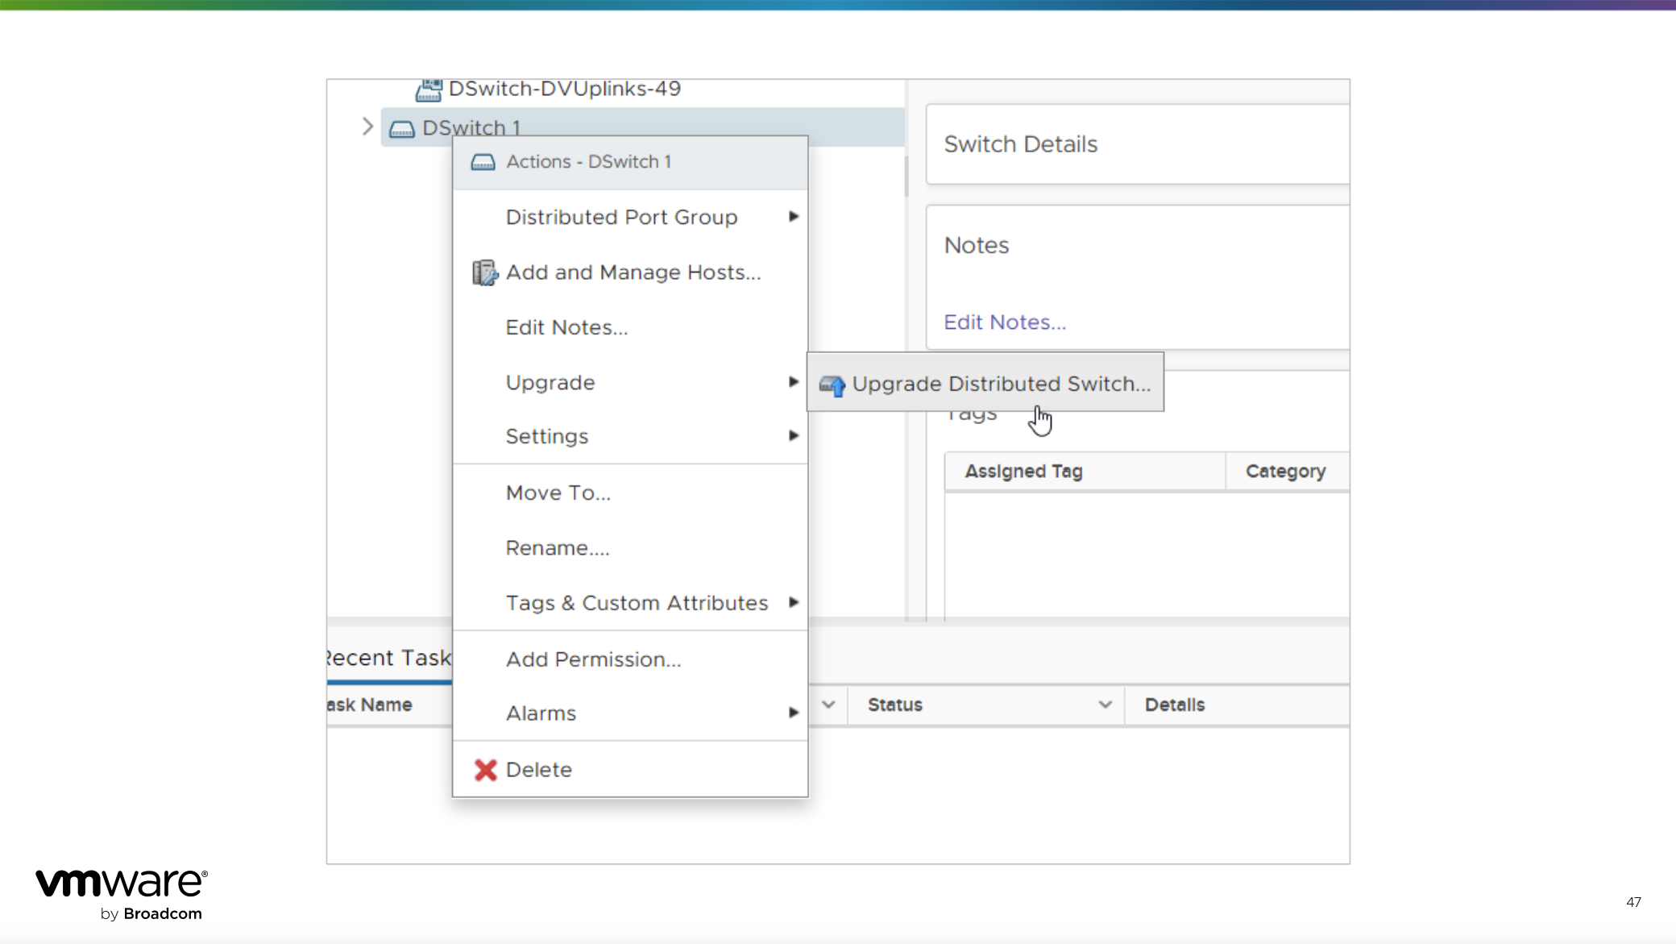Click the DSwitch-DVUplinks-49 uplink icon
1676x944 pixels.
point(429,89)
